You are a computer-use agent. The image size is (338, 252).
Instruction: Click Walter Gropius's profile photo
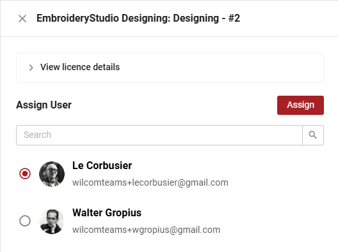coord(52,221)
